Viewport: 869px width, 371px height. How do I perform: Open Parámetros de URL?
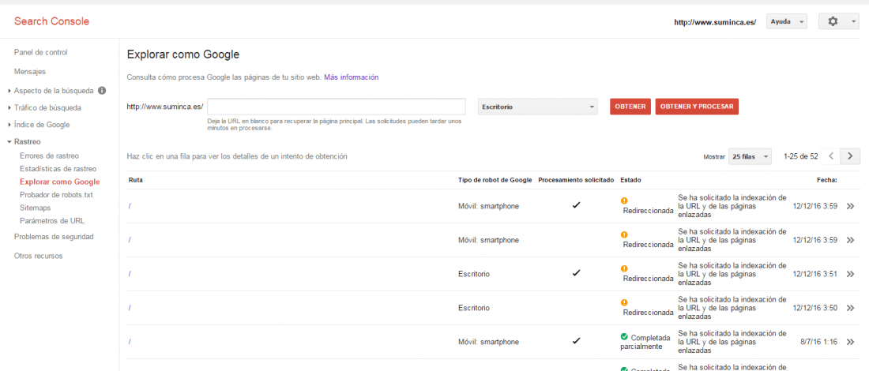pos(52,220)
